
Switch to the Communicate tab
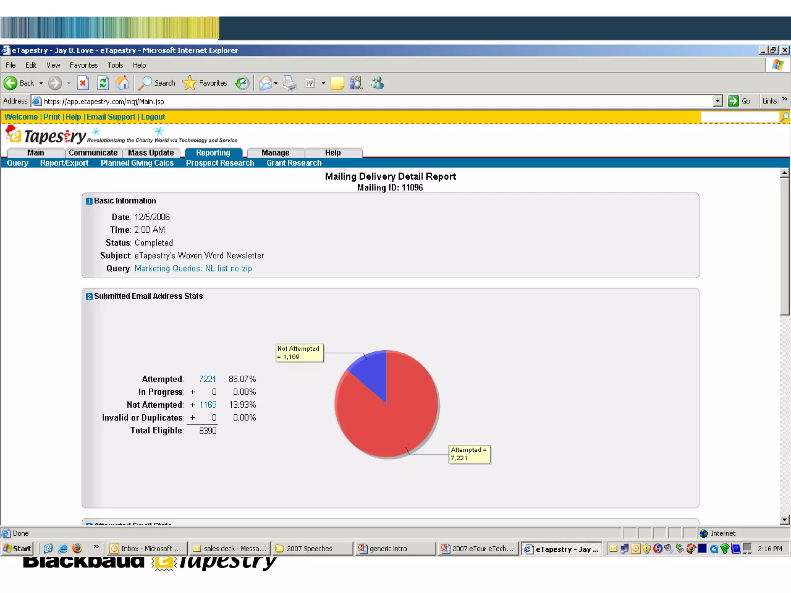pos(93,153)
